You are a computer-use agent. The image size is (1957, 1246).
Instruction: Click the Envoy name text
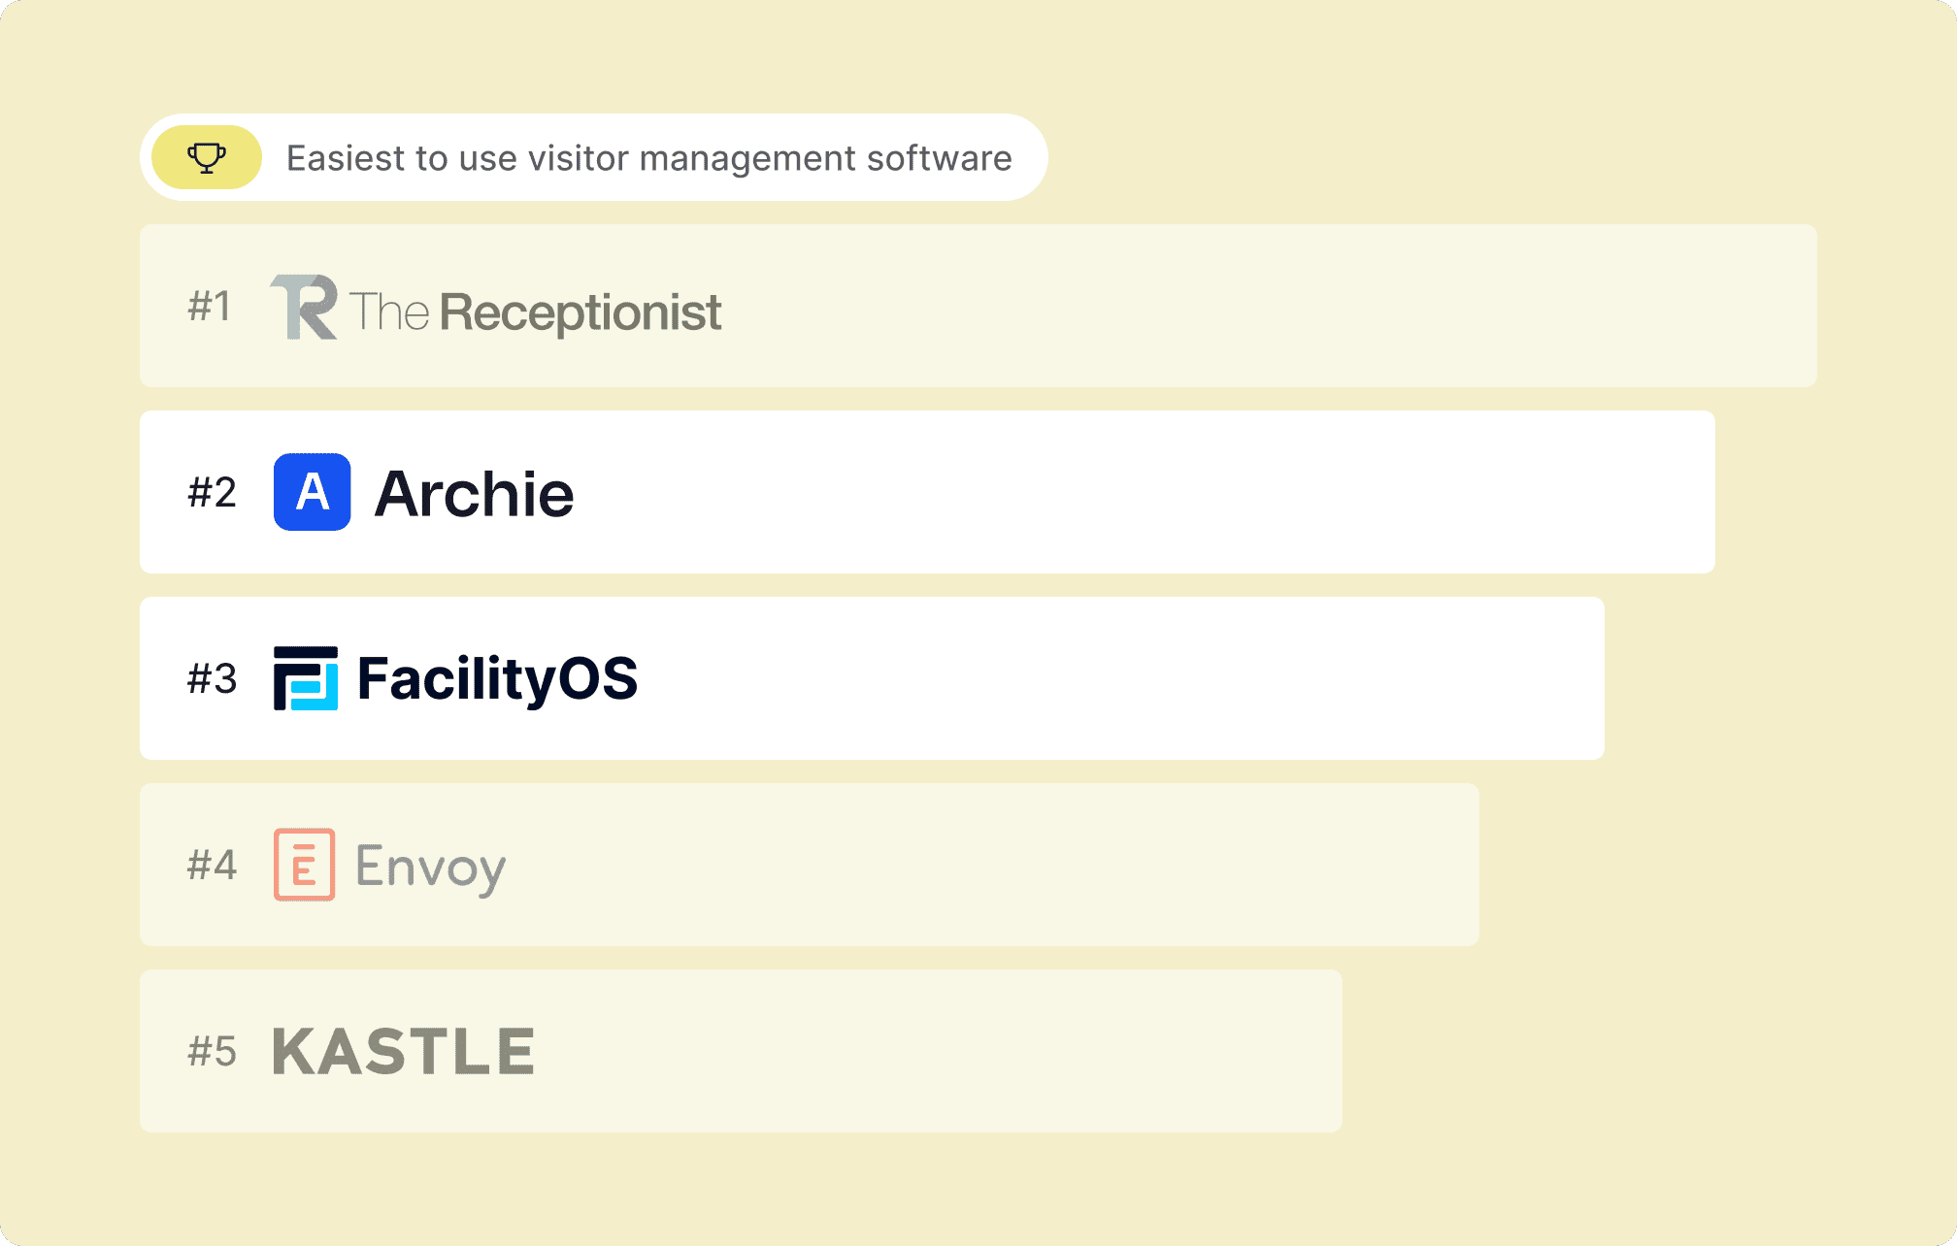430,867
